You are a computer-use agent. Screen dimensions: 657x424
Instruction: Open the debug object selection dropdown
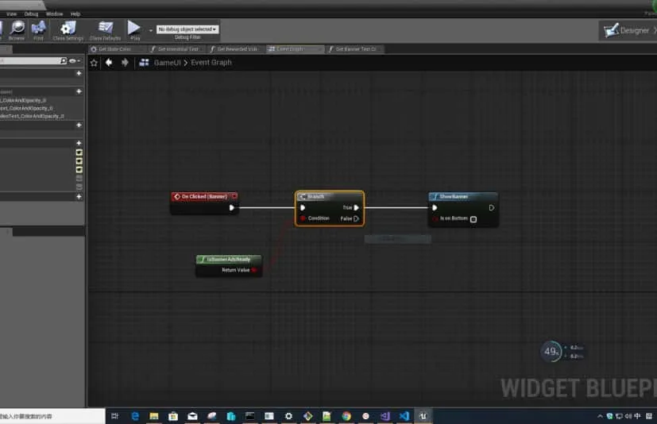[187, 29]
